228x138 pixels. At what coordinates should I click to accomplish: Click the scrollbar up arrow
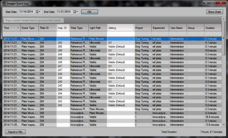coord(224,19)
